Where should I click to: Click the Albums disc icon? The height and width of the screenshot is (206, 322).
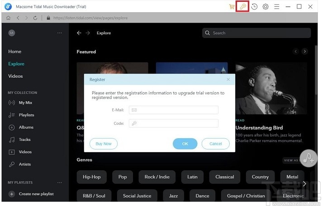pyautogui.click(x=11, y=127)
